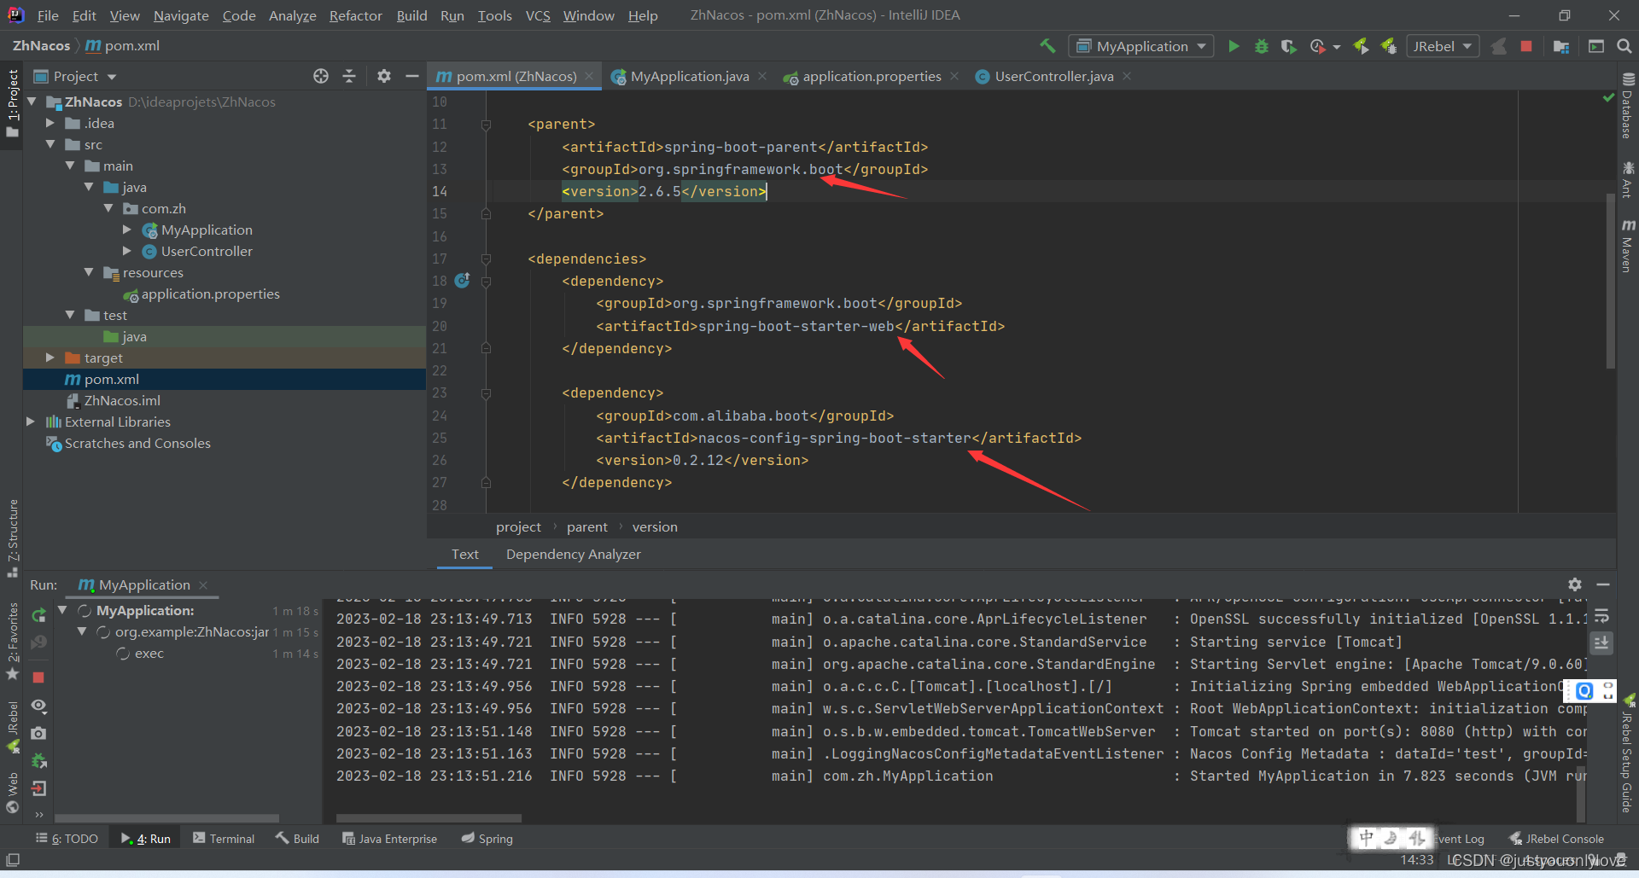Open the Java Enterprise tool window
This screenshot has width=1639, height=878.
pyautogui.click(x=389, y=839)
